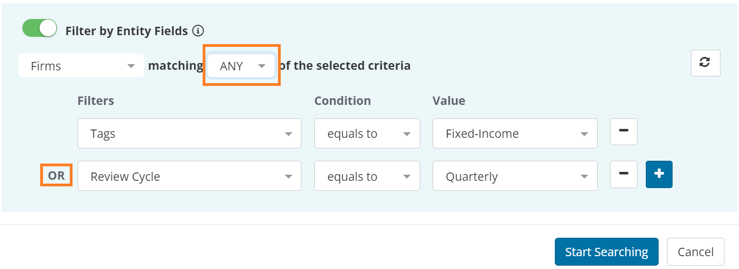The image size is (739, 269).
Task: Click the Cancel button
Action: [695, 252]
